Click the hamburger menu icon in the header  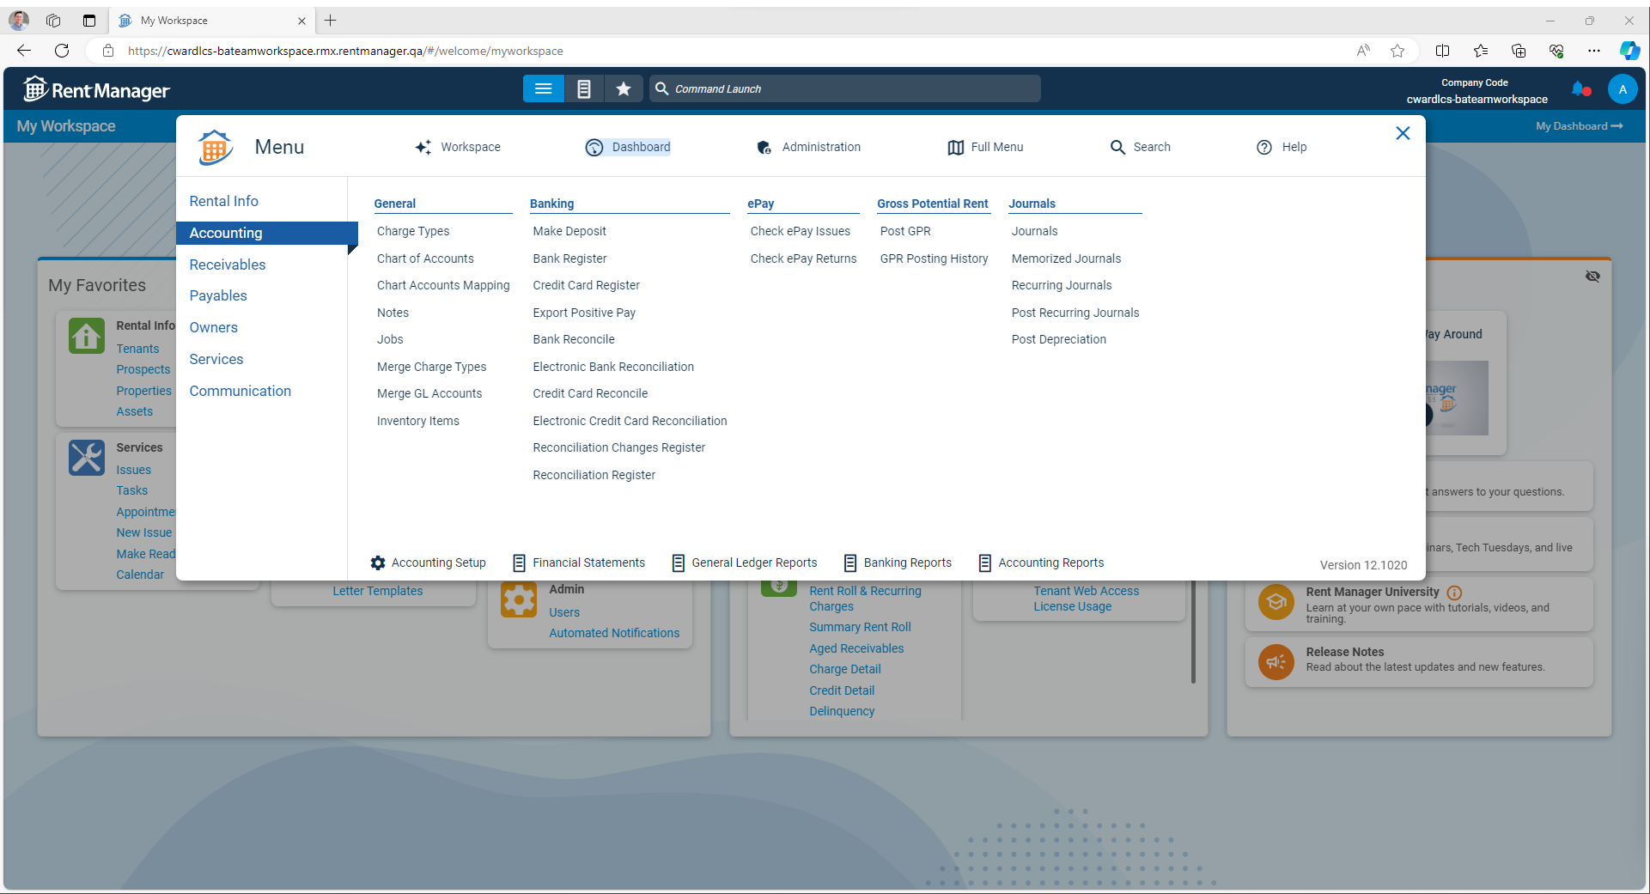(543, 88)
